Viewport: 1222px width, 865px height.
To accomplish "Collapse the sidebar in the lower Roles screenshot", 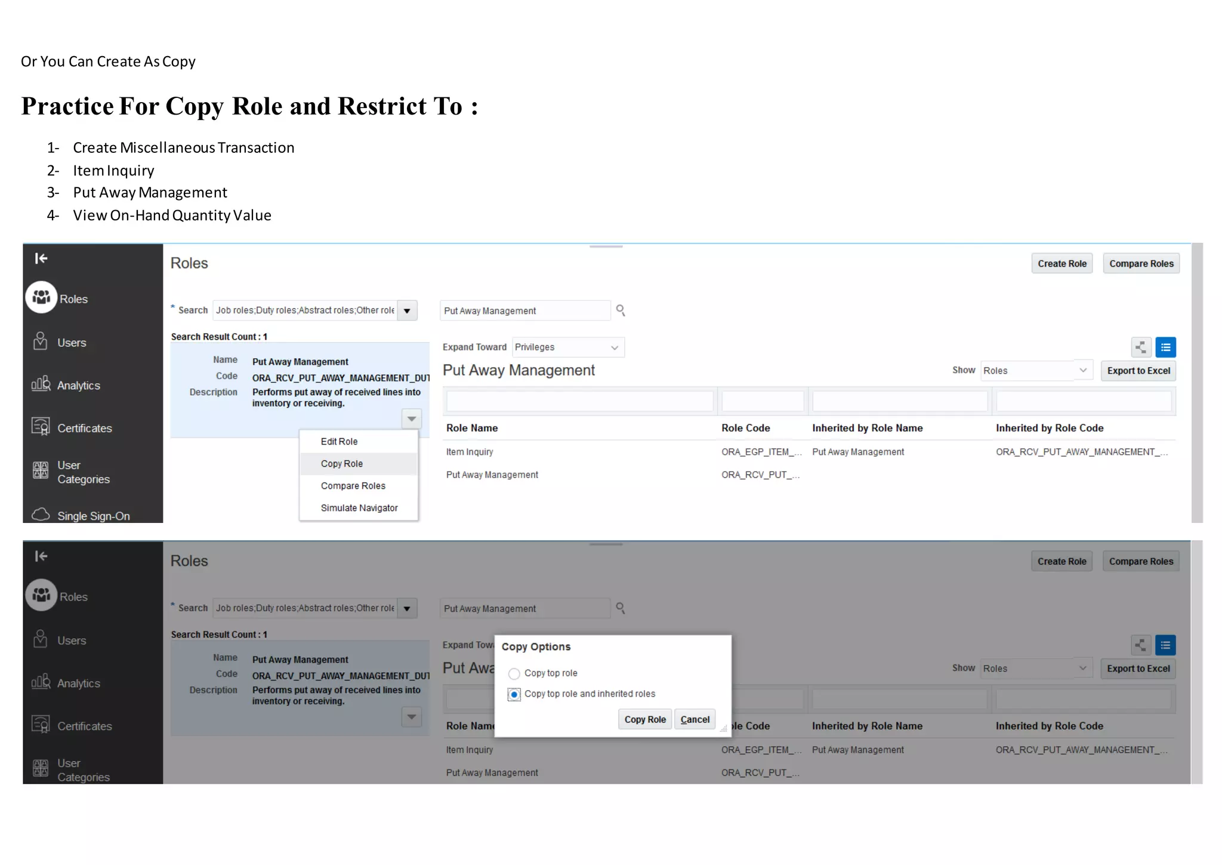I will pos(41,556).
